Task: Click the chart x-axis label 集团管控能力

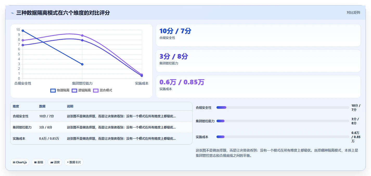Action: [82, 83]
